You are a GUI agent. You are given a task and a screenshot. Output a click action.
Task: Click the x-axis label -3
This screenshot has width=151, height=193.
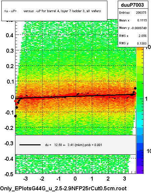pos(26,179)
